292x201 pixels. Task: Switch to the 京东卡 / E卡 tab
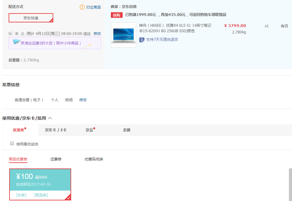pos(56,130)
